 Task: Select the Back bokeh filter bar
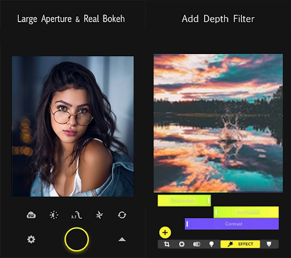pos(246,212)
